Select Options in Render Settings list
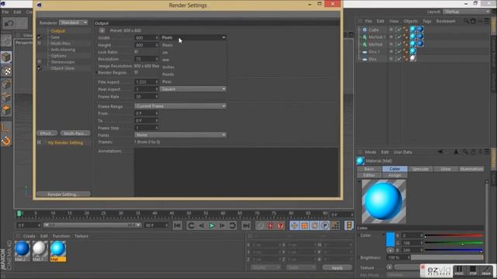The height and width of the screenshot is (279, 497). 59,56
